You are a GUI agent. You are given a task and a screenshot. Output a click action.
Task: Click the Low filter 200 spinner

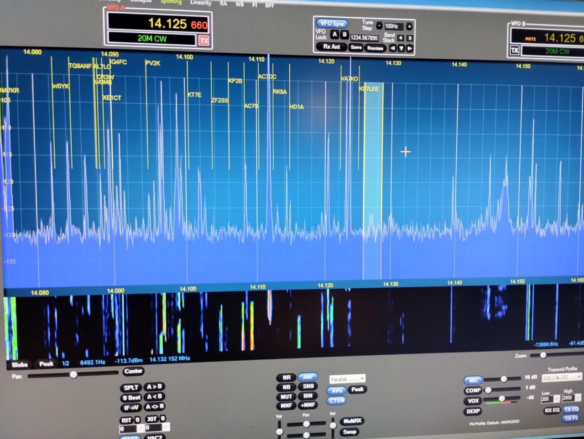550,399
